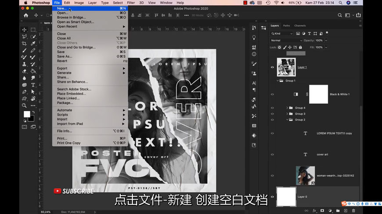Open the Normal blend mode dropdown

pos(286,40)
